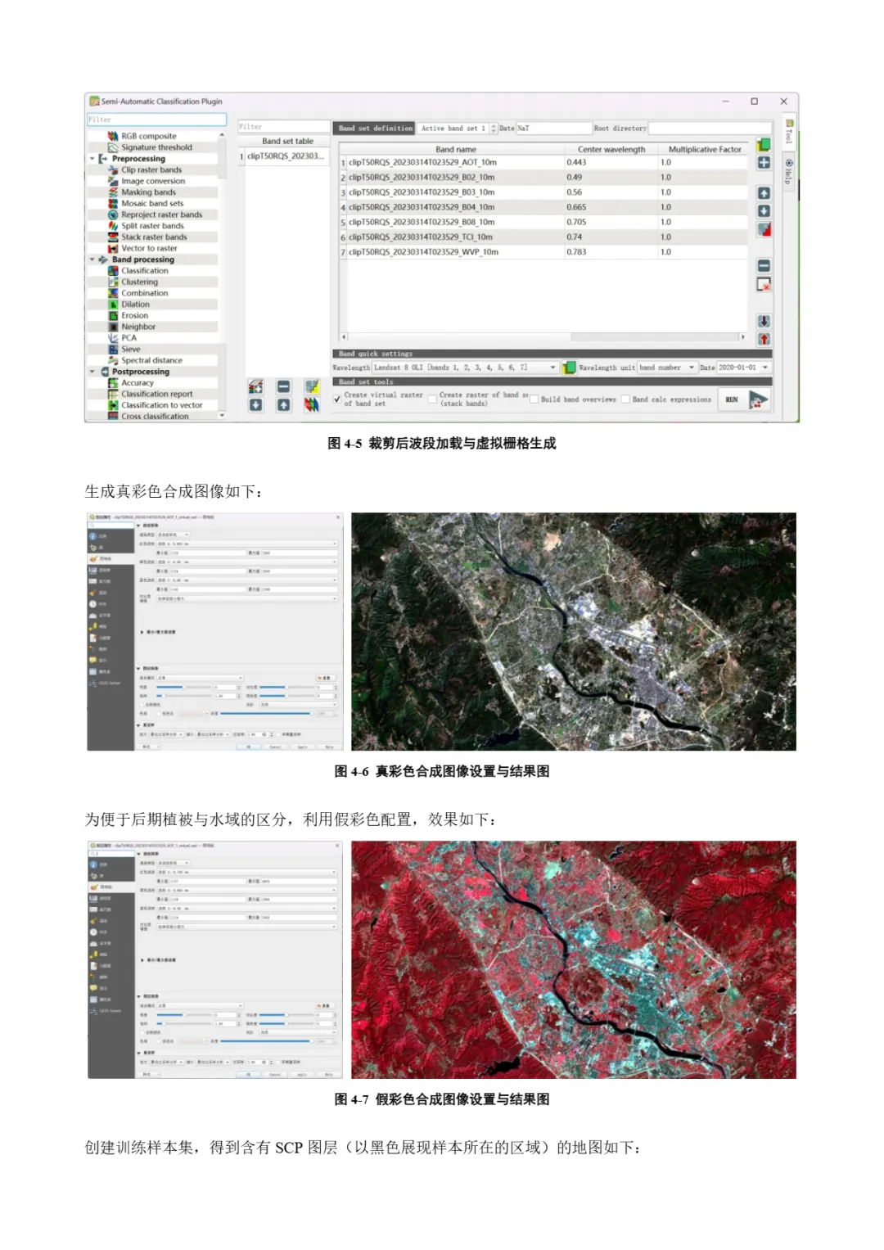Click the plus add-band icon
Image resolution: width=884 pixels, height=1250 pixels.
click(x=764, y=163)
